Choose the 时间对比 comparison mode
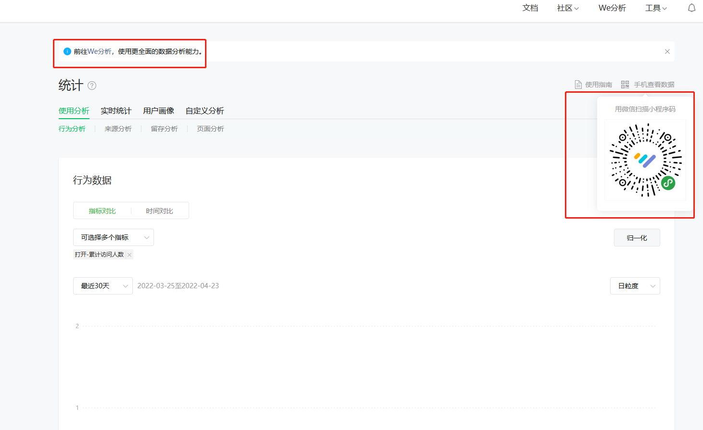Viewport: 703px width, 430px height. tap(160, 211)
